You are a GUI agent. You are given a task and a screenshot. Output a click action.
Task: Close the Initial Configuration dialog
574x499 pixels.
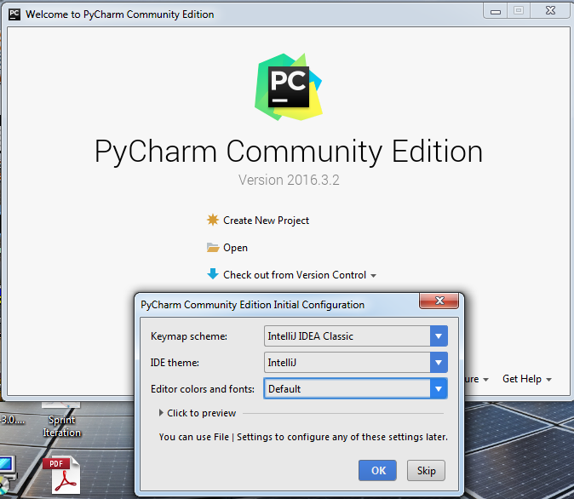pos(439,301)
